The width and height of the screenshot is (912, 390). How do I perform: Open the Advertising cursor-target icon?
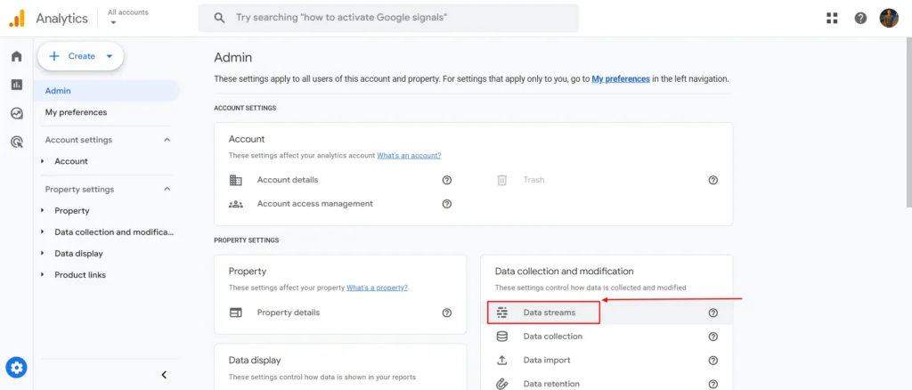(x=16, y=142)
